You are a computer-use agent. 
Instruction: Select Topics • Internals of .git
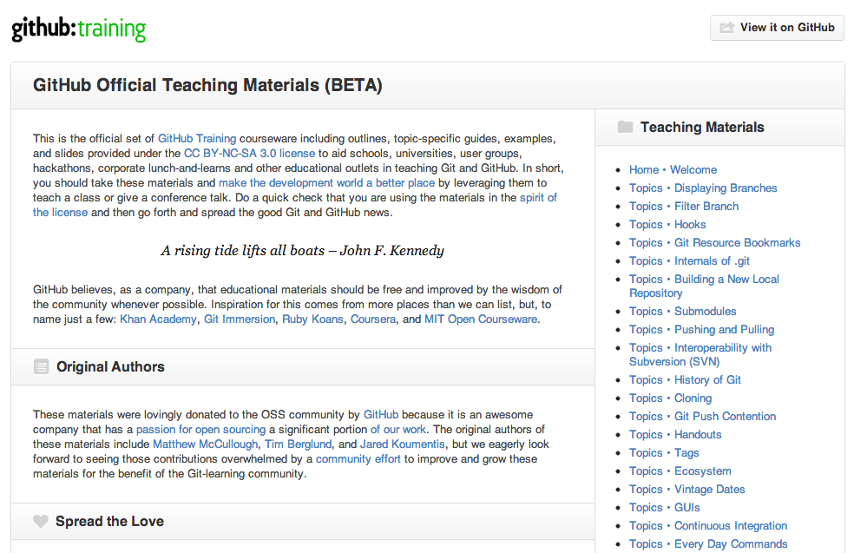pos(689,261)
